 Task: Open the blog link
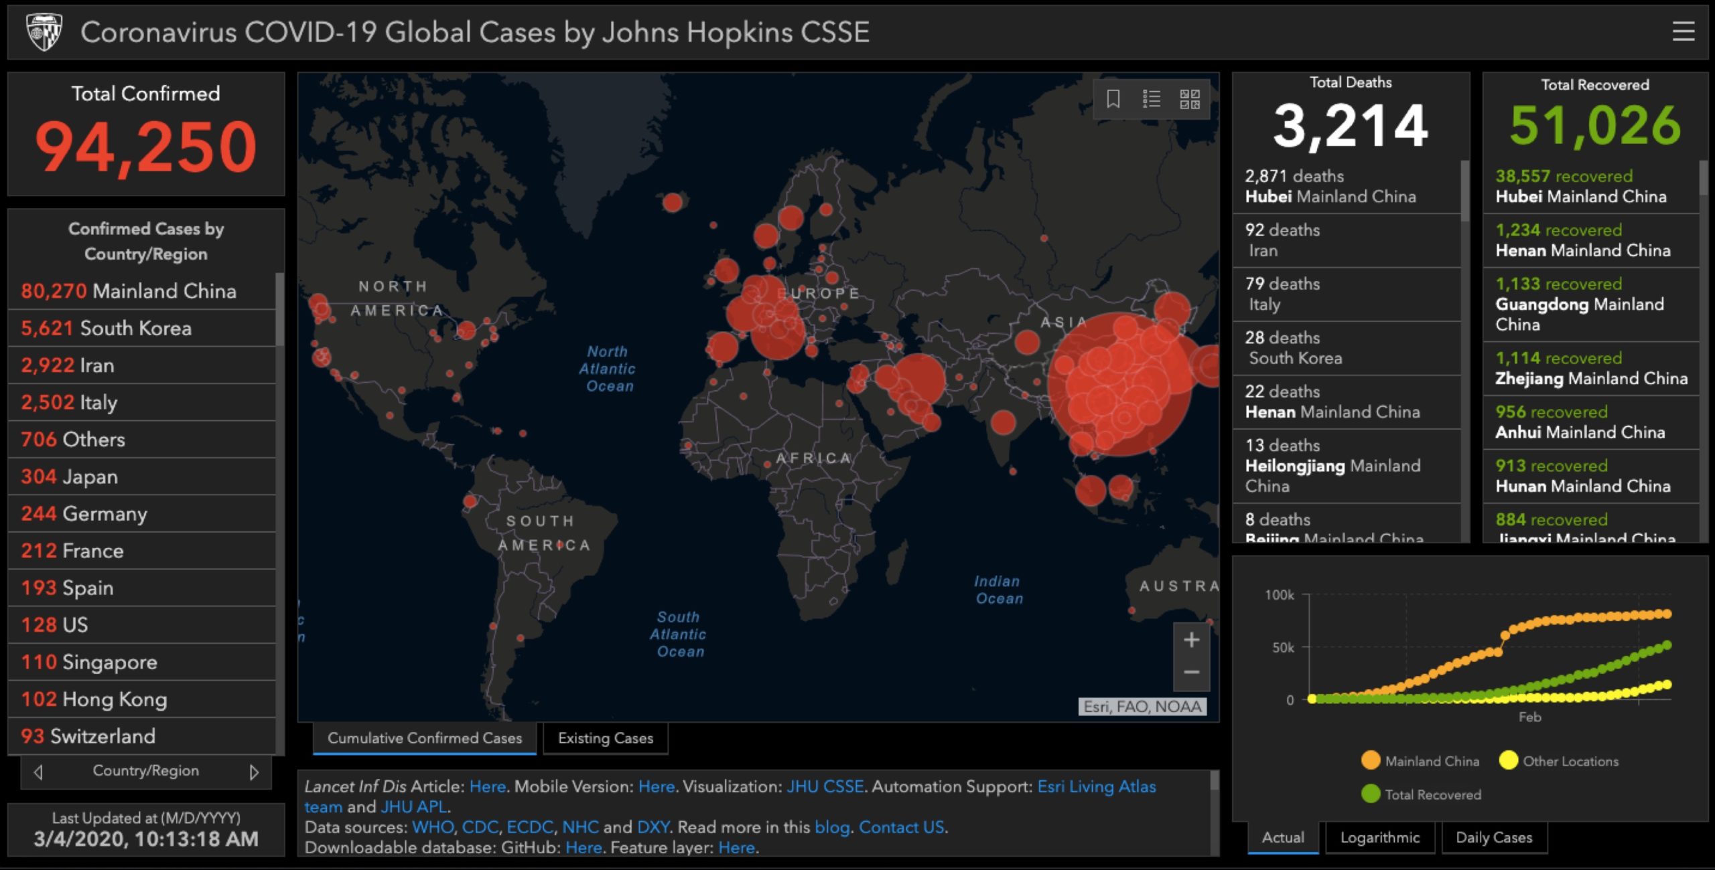(x=831, y=827)
